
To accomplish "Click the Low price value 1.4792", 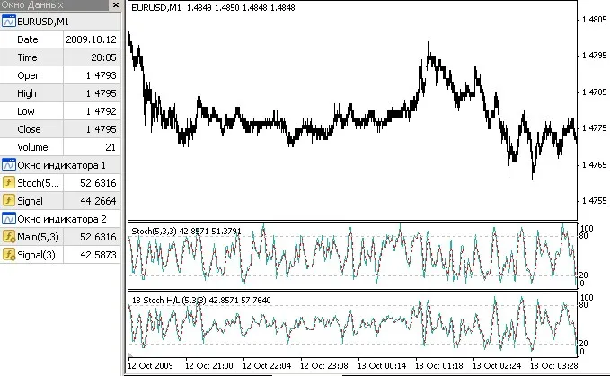I will pyautogui.click(x=89, y=111).
